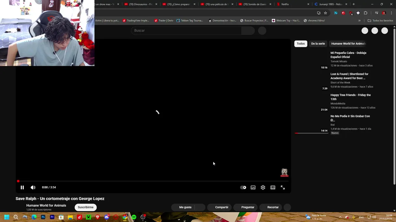Share the video via Compartir
Screen dimensions: 396x222
219,207
